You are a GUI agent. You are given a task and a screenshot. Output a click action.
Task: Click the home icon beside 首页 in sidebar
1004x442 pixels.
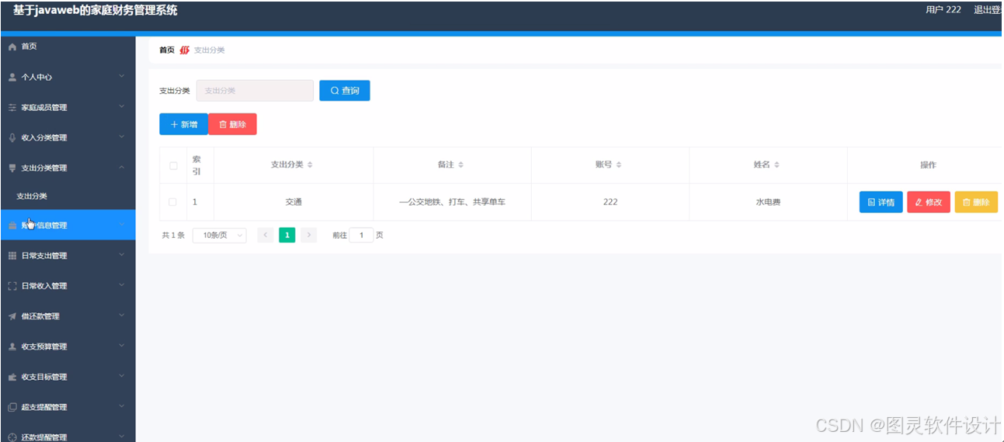12,47
